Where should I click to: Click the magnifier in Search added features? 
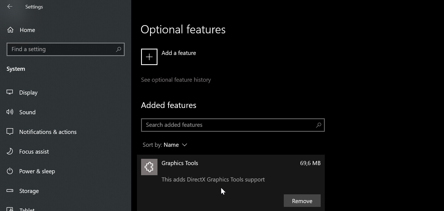[x=319, y=125]
